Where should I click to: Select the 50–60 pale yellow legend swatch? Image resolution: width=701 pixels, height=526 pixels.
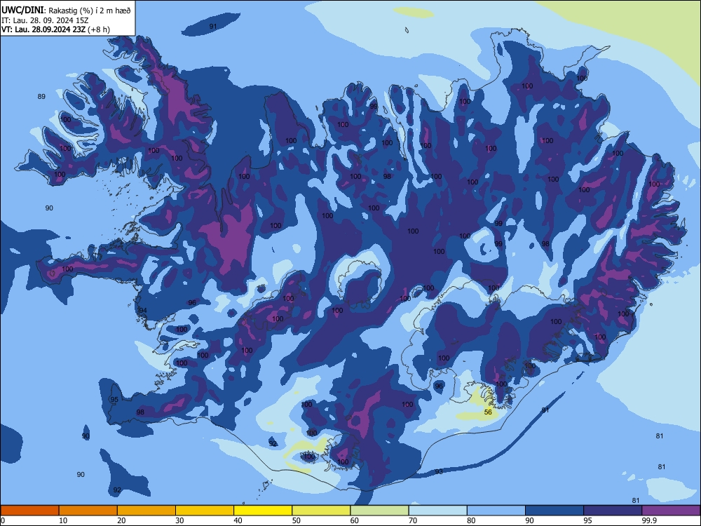click(321, 511)
